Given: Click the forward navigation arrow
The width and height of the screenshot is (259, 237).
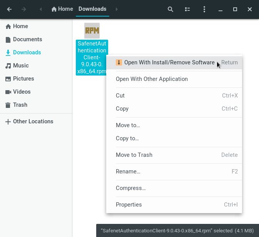Looking at the screenshot, I should pos(23,9).
